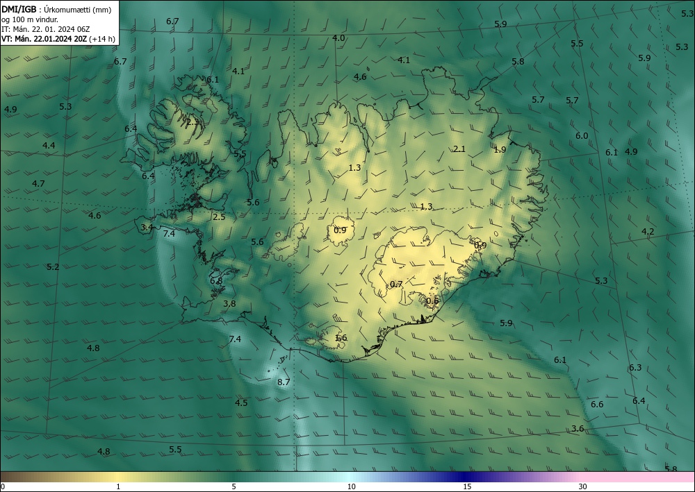Click the 6.3 value label
This screenshot has width=695, height=492.
tap(635, 367)
